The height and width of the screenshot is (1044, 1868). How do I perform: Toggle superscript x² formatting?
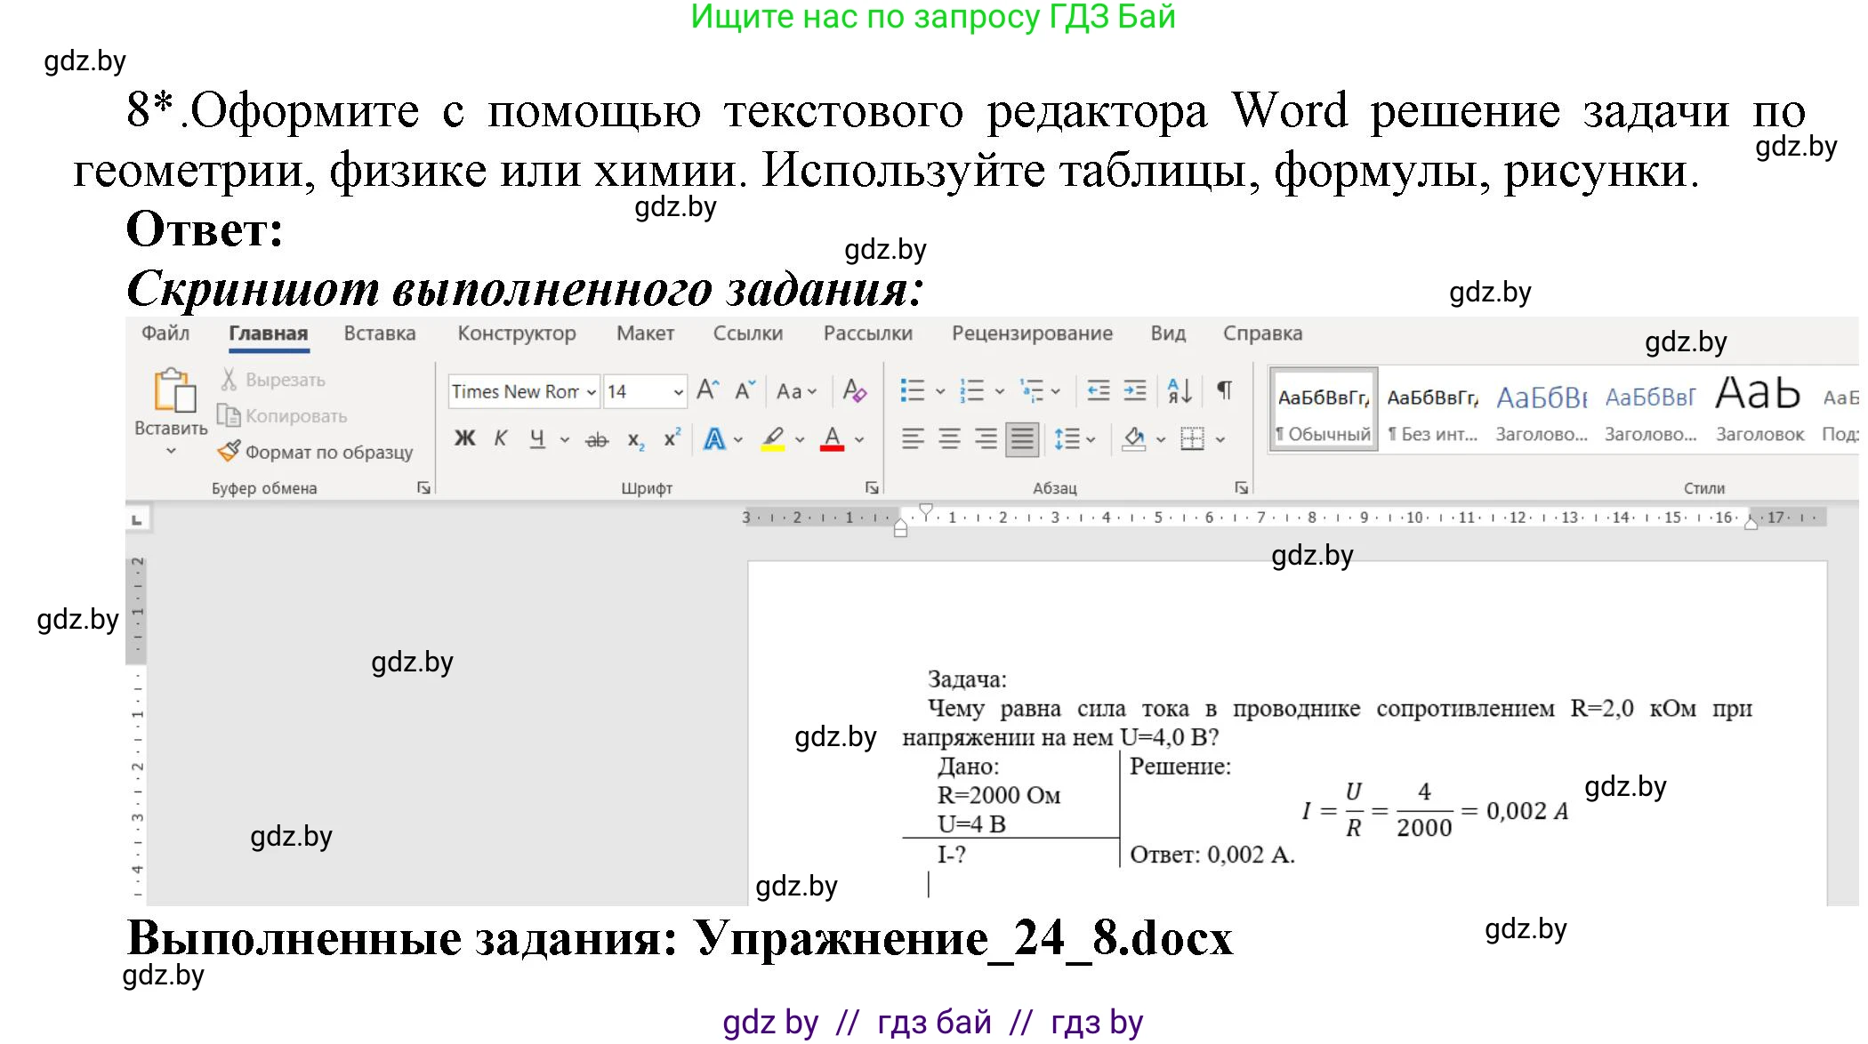672,438
